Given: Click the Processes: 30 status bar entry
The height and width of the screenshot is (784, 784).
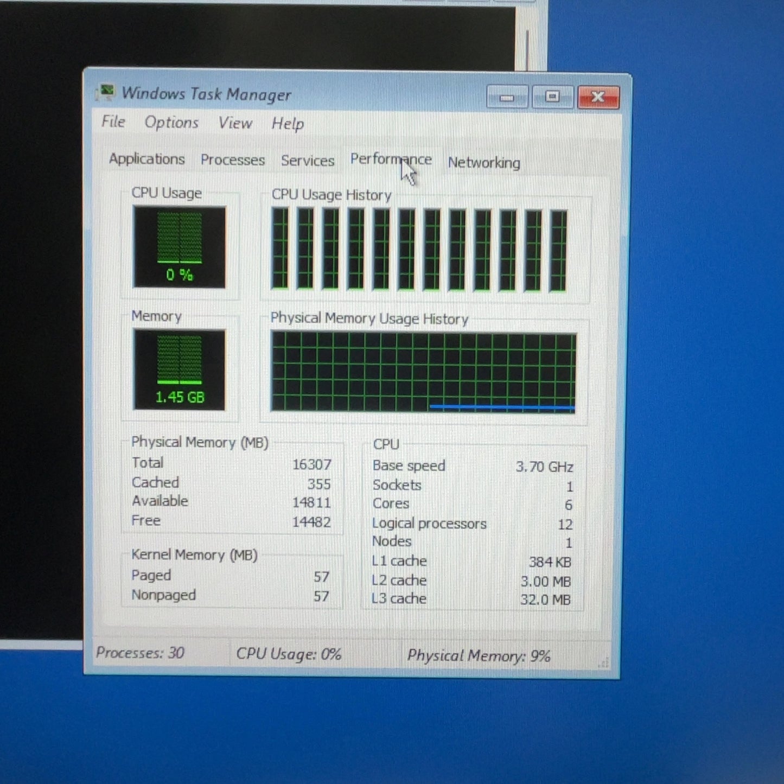Looking at the screenshot, I should tap(140, 653).
